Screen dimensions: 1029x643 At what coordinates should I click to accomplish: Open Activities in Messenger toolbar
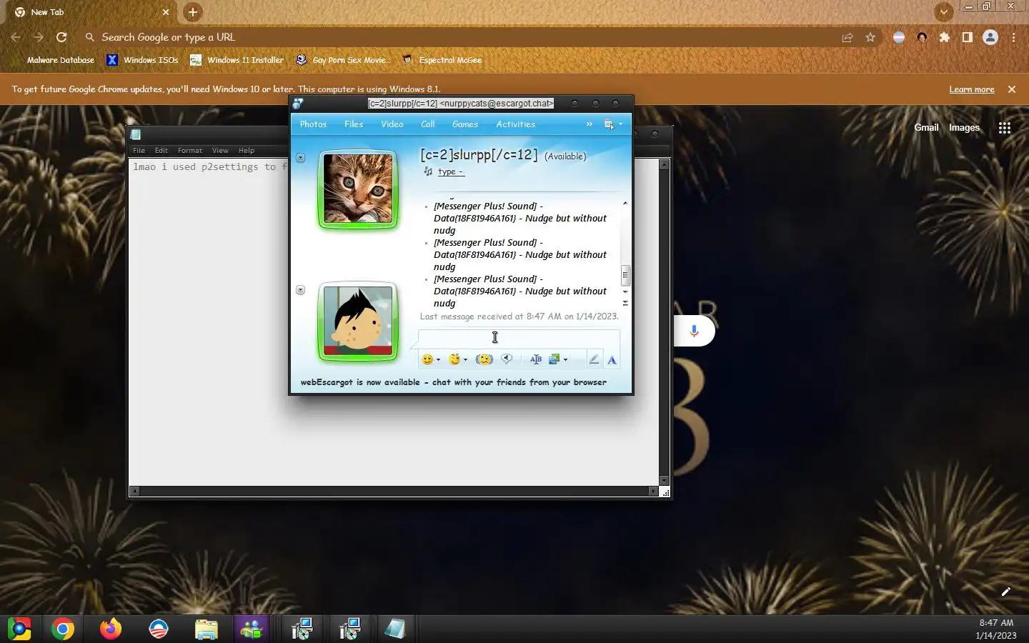pyautogui.click(x=516, y=124)
